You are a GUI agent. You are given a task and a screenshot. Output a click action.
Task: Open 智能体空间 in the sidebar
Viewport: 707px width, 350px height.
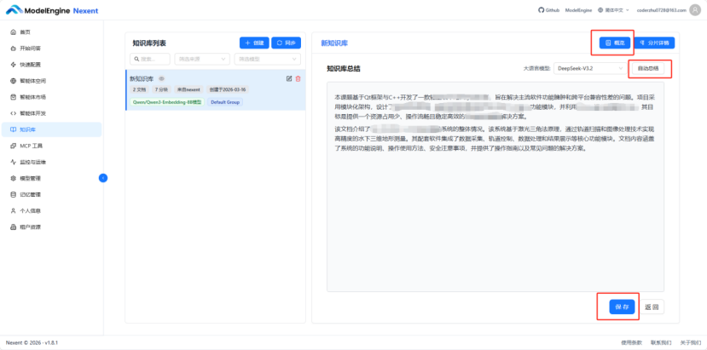click(51, 81)
